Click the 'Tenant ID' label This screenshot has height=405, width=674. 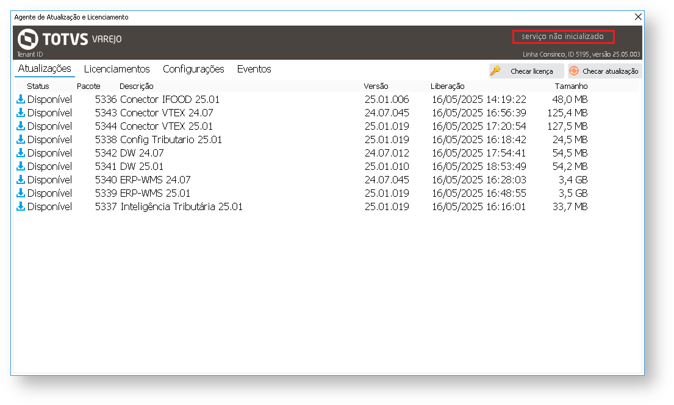30,54
